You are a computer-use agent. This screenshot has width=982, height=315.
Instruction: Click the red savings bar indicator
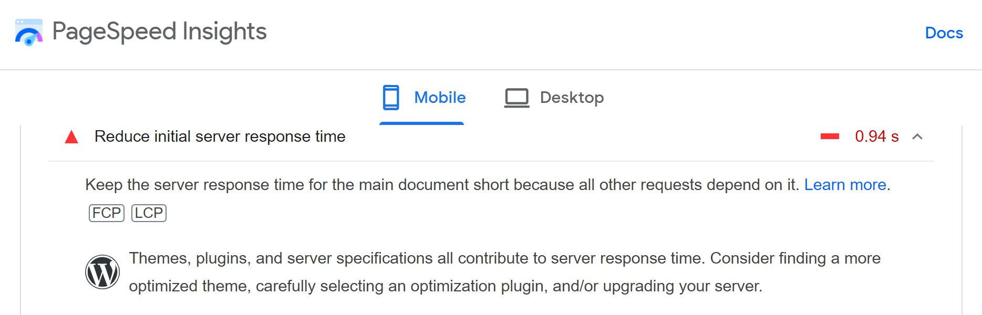coord(830,137)
